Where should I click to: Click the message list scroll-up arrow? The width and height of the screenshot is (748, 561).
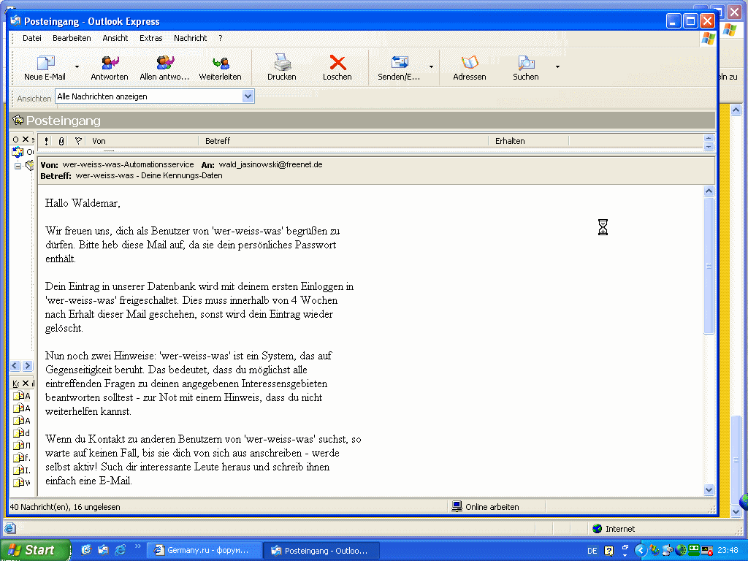[709, 138]
